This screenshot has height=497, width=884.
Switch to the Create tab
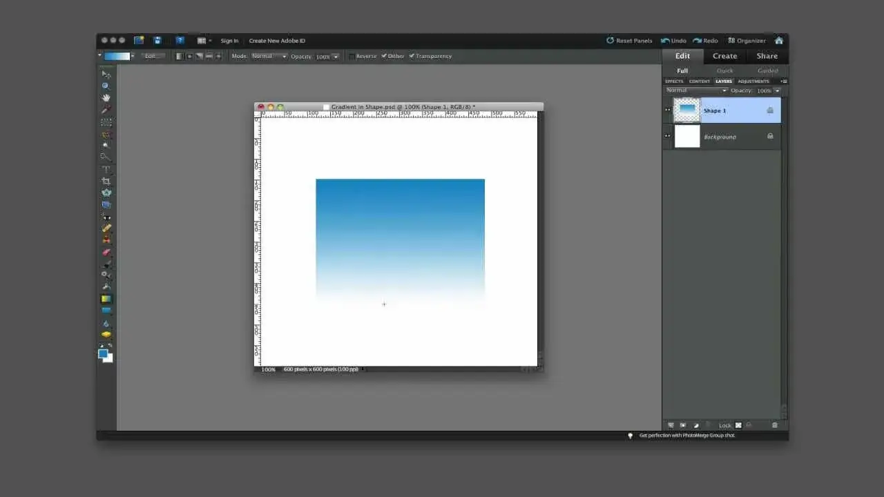pos(724,56)
